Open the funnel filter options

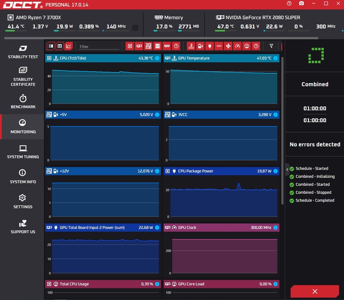pos(271,46)
